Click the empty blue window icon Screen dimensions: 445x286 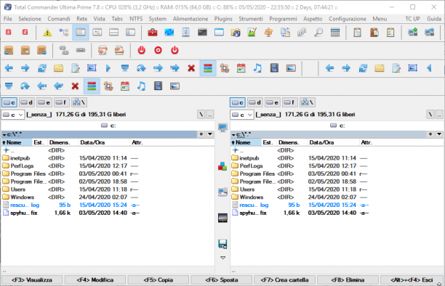click(219, 33)
